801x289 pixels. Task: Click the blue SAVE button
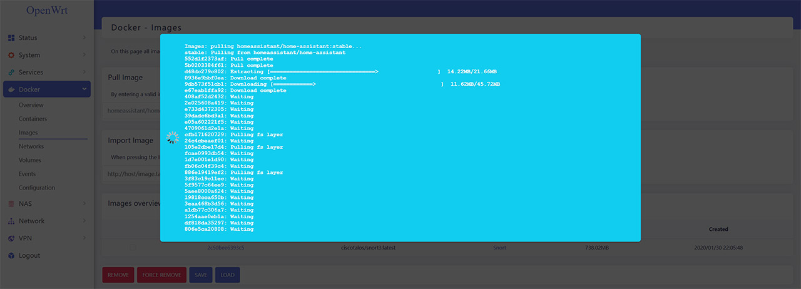point(200,275)
